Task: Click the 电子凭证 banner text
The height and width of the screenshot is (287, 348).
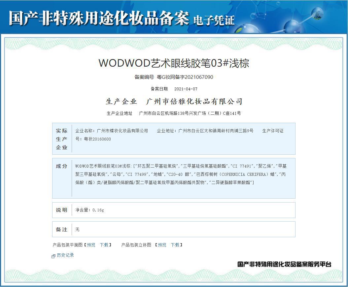Action: [x=214, y=20]
